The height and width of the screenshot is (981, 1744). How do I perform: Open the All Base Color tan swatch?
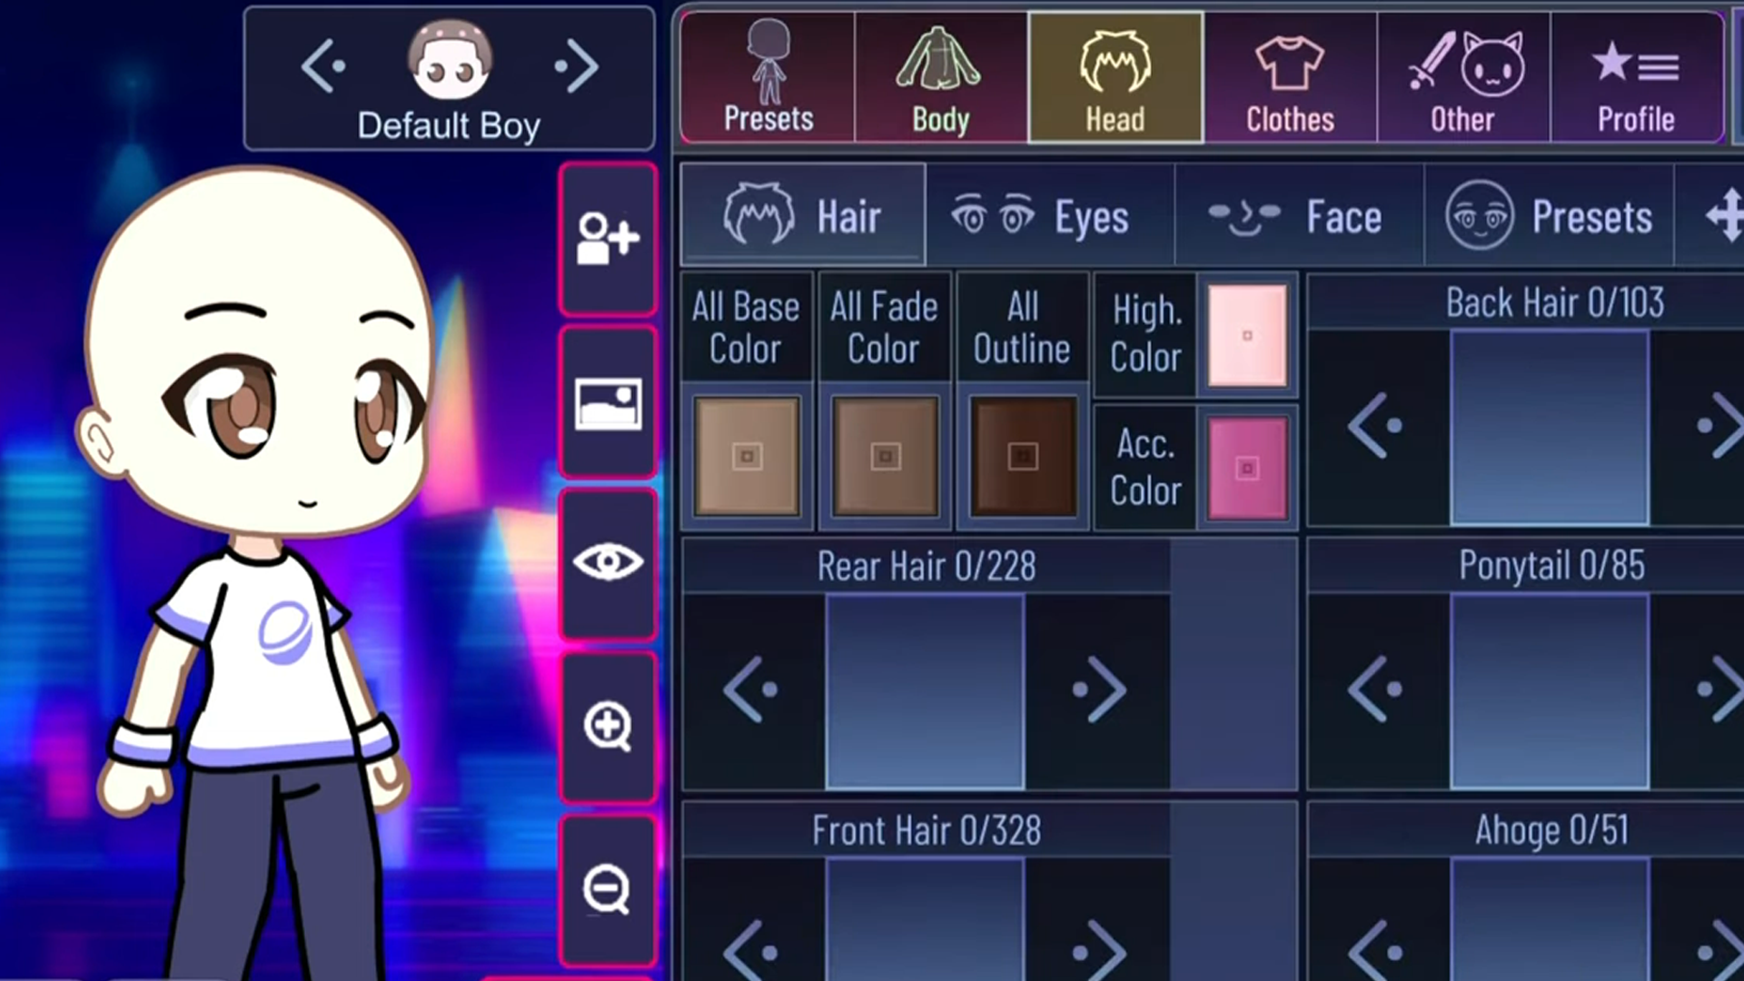click(x=747, y=457)
